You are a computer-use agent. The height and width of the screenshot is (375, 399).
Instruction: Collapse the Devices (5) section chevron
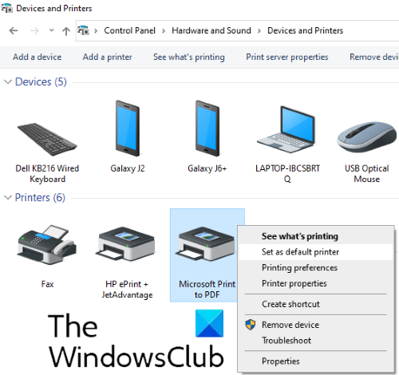click(x=8, y=81)
